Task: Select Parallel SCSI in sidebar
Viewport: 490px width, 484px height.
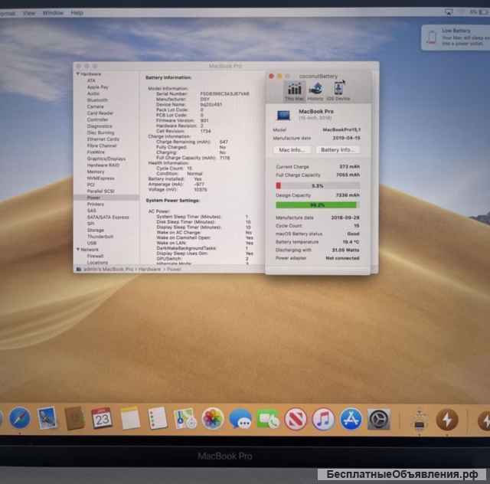Action: (x=100, y=191)
